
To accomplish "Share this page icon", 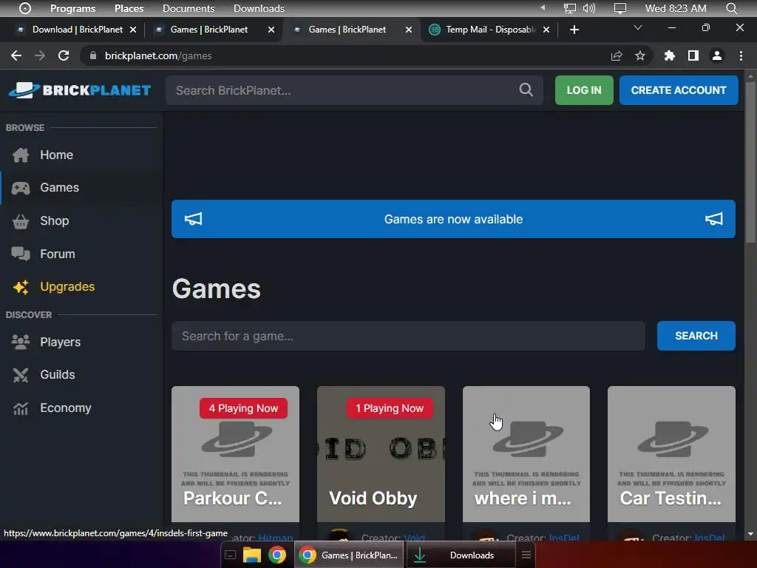I will click(x=617, y=55).
